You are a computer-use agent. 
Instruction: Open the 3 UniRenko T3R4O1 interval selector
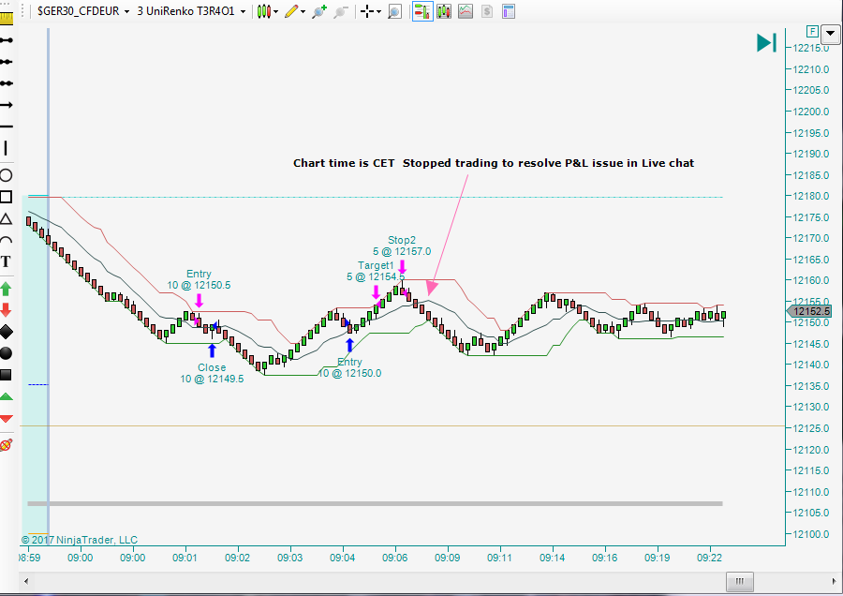[191, 10]
